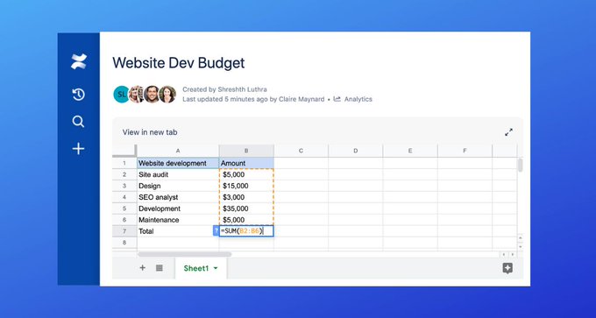Image resolution: width=596 pixels, height=318 pixels.
Task: Open the Explore icon at bottom right
Action: (x=507, y=268)
